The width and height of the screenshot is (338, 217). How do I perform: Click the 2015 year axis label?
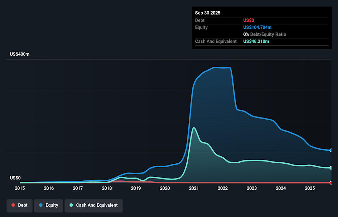point(20,188)
